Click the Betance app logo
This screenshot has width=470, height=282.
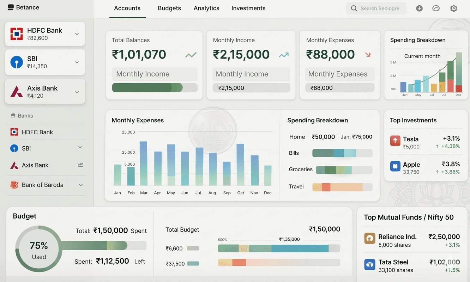pyautogui.click(x=10, y=7)
